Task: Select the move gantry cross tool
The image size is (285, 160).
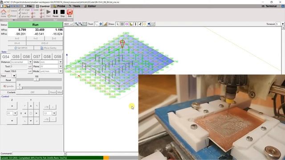Action: pyautogui.click(x=101, y=24)
